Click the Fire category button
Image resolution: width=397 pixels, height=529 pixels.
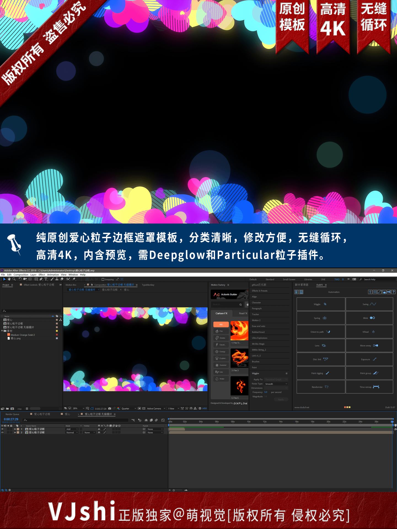tap(221, 331)
